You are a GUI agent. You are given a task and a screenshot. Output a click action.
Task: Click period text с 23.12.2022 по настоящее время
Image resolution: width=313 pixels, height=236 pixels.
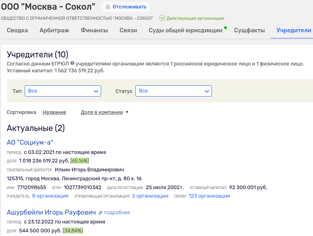pos(64,222)
